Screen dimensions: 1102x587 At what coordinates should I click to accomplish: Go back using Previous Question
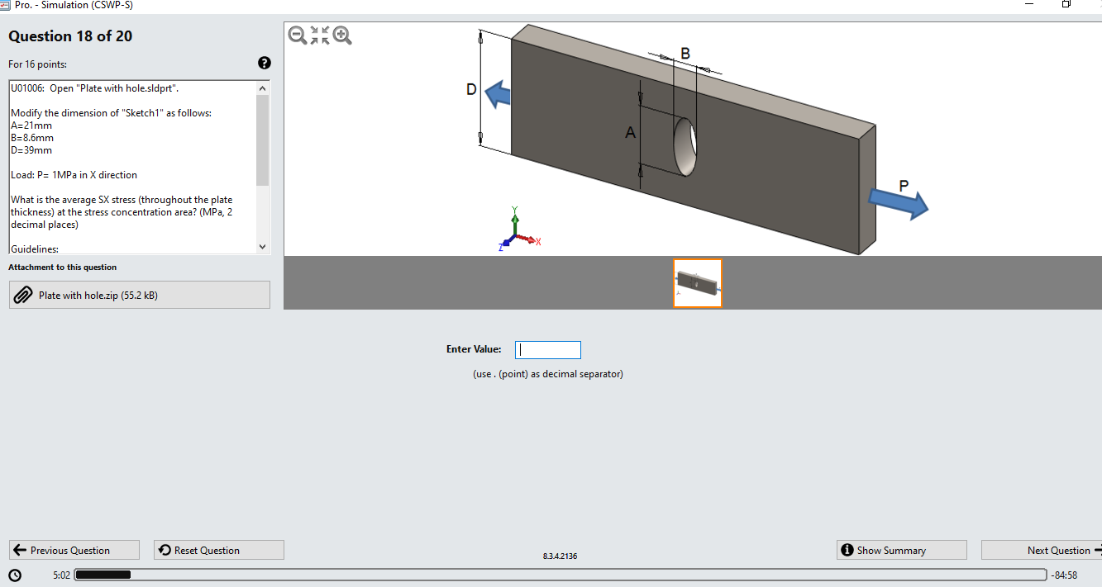pyautogui.click(x=74, y=549)
